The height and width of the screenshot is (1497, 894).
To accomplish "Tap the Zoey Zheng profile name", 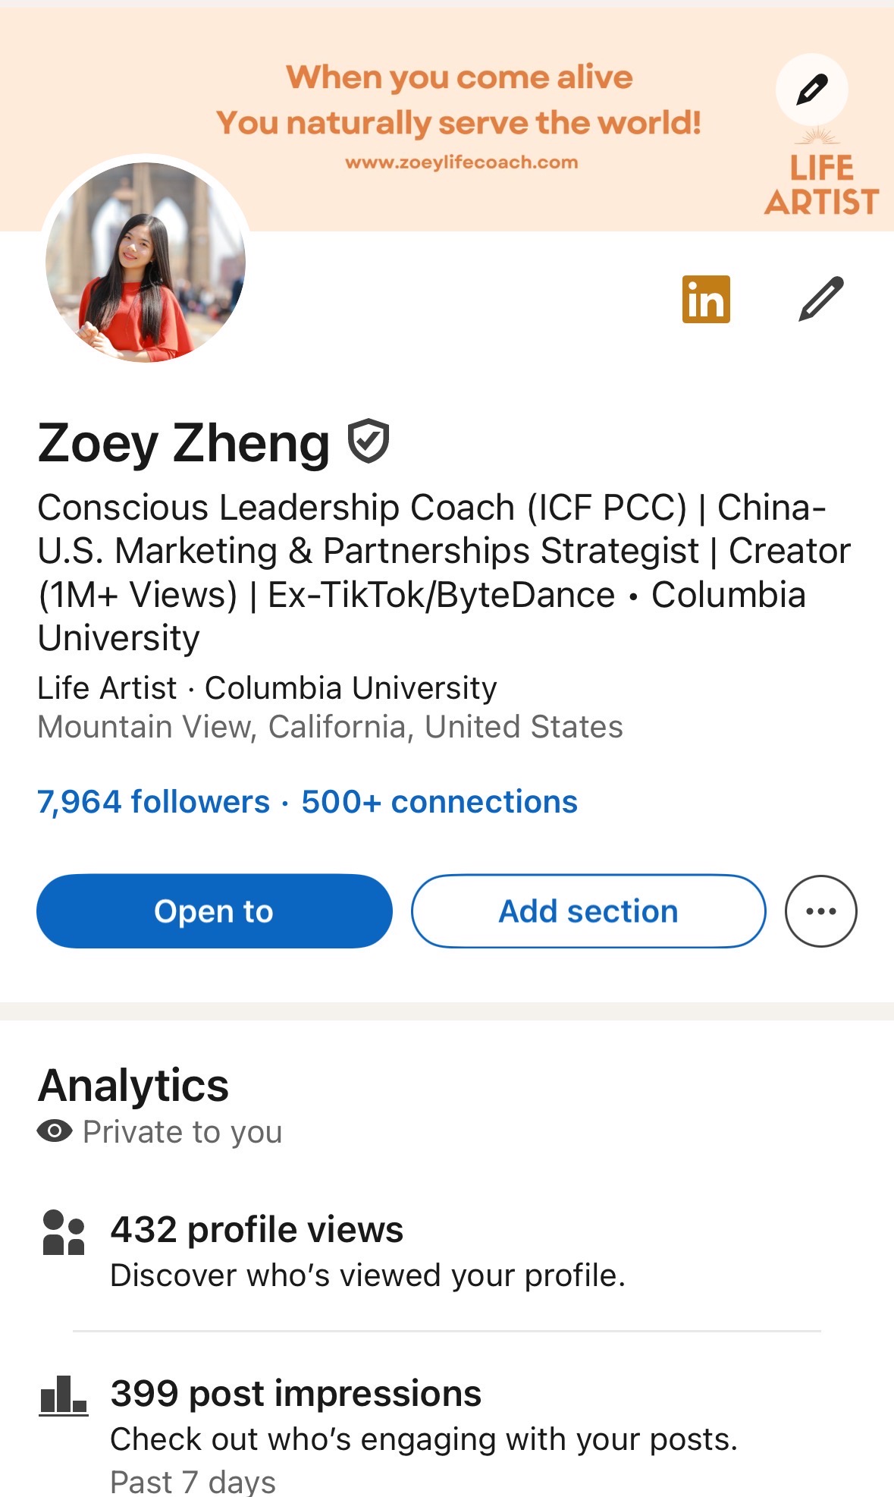I will pyautogui.click(x=184, y=443).
